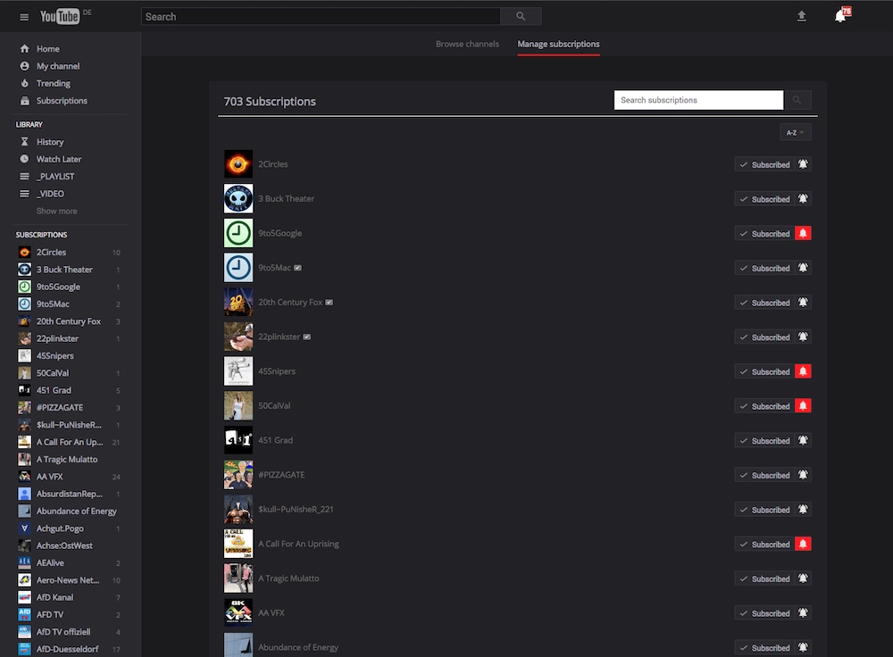The width and height of the screenshot is (893, 657).
Task: Click Subscribed button for 451 Grad
Action: 764,441
